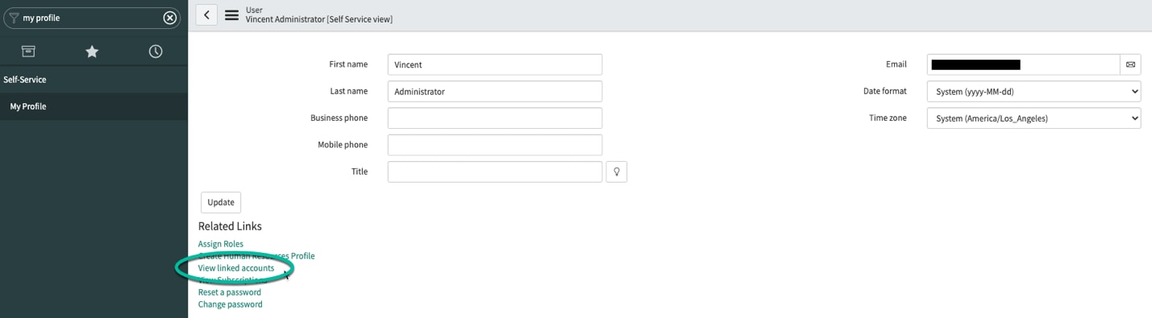Screen dimensions: 1152x318
Task: Focus the Business phone input field
Action: (x=495, y=118)
